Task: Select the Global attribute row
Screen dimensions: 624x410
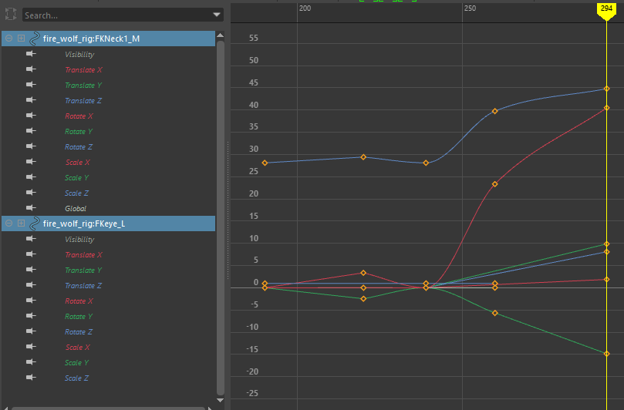Action: (76, 208)
